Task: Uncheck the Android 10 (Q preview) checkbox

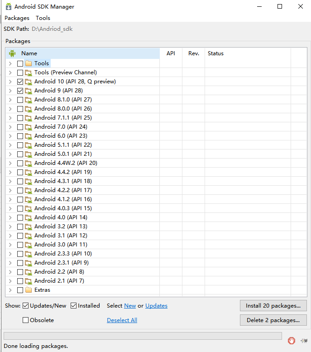Action: coord(20,82)
